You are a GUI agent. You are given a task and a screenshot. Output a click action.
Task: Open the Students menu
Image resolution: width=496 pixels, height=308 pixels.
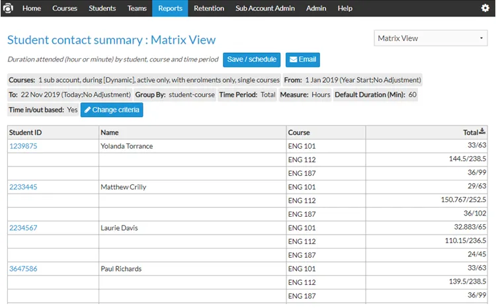point(102,8)
